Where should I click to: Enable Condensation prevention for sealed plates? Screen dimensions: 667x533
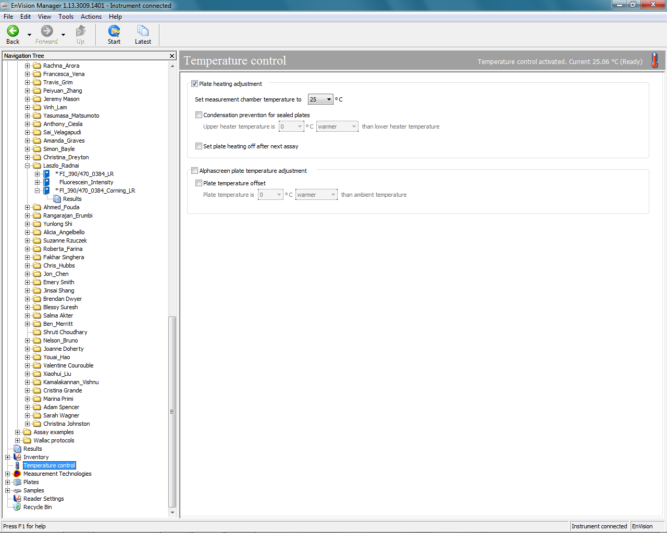[x=199, y=115]
